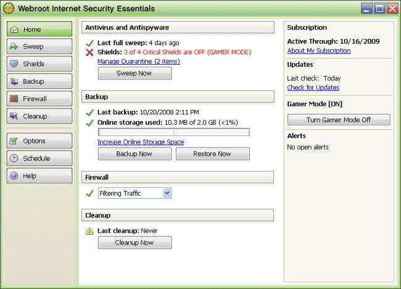Open the Cleanup section
The width and height of the screenshot is (401, 289).
pyautogui.click(x=39, y=116)
